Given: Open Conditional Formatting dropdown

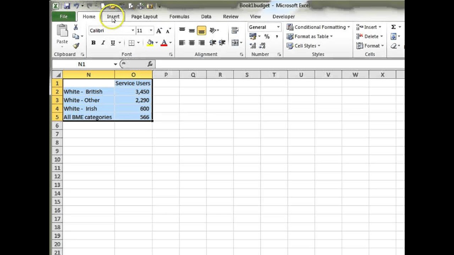Looking at the screenshot, I should (x=318, y=27).
